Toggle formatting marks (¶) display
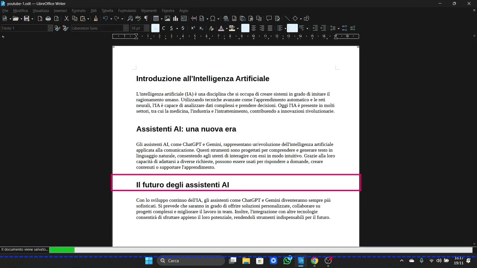477x268 pixels. [146, 18]
